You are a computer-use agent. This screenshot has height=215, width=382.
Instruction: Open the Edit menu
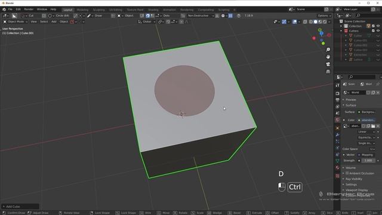pos(19,10)
